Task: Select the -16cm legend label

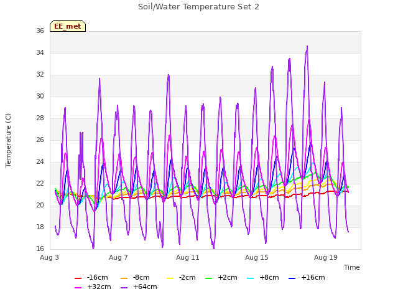Action: pos(97,277)
